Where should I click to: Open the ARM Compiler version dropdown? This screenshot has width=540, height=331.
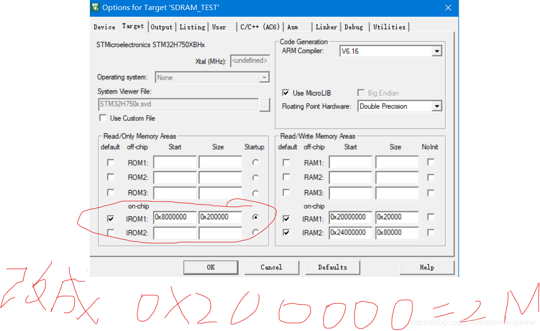(x=437, y=51)
